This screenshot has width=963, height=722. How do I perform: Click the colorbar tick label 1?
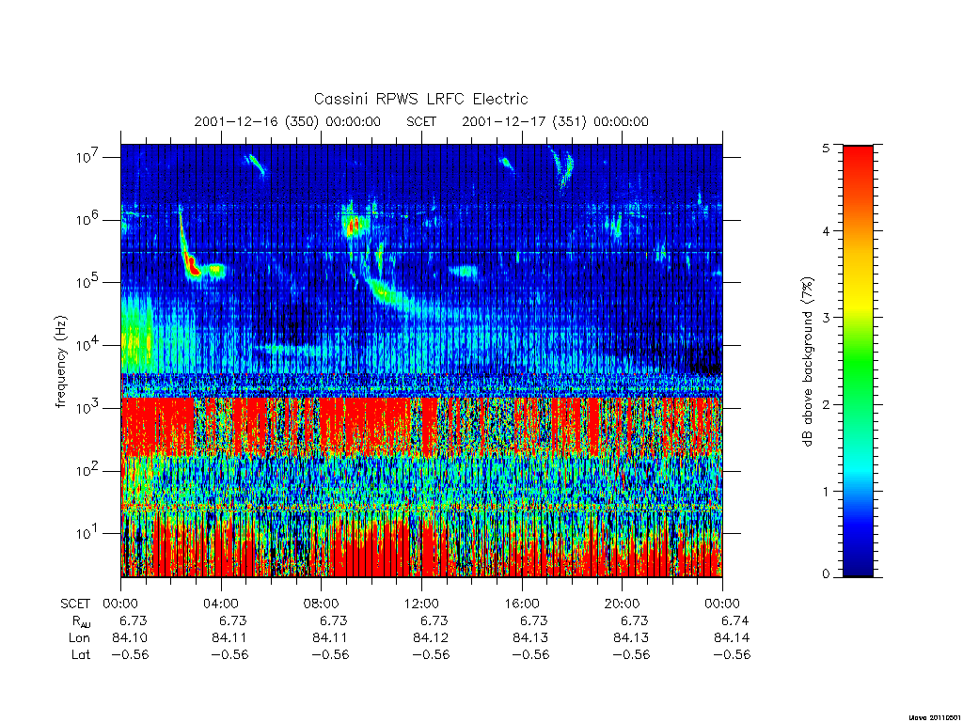click(x=826, y=491)
